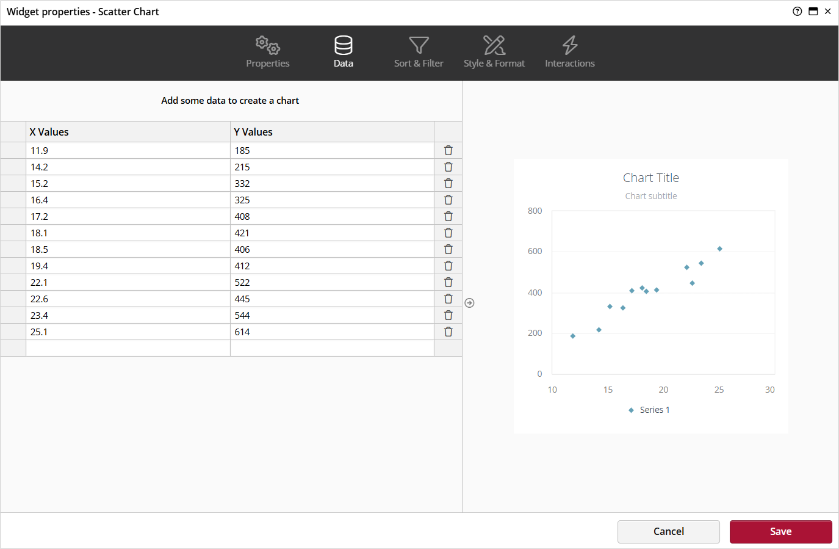Remove the 25.1 / 614 data row

point(448,332)
